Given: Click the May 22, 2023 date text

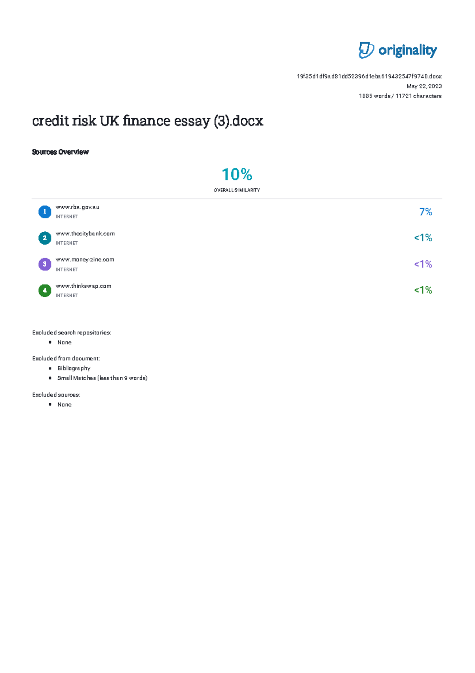Looking at the screenshot, I should 424,86.
